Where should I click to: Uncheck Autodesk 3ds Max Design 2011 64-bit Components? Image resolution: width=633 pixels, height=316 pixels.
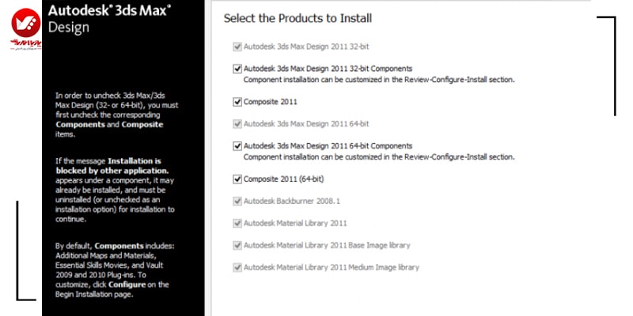coord(237,146)
